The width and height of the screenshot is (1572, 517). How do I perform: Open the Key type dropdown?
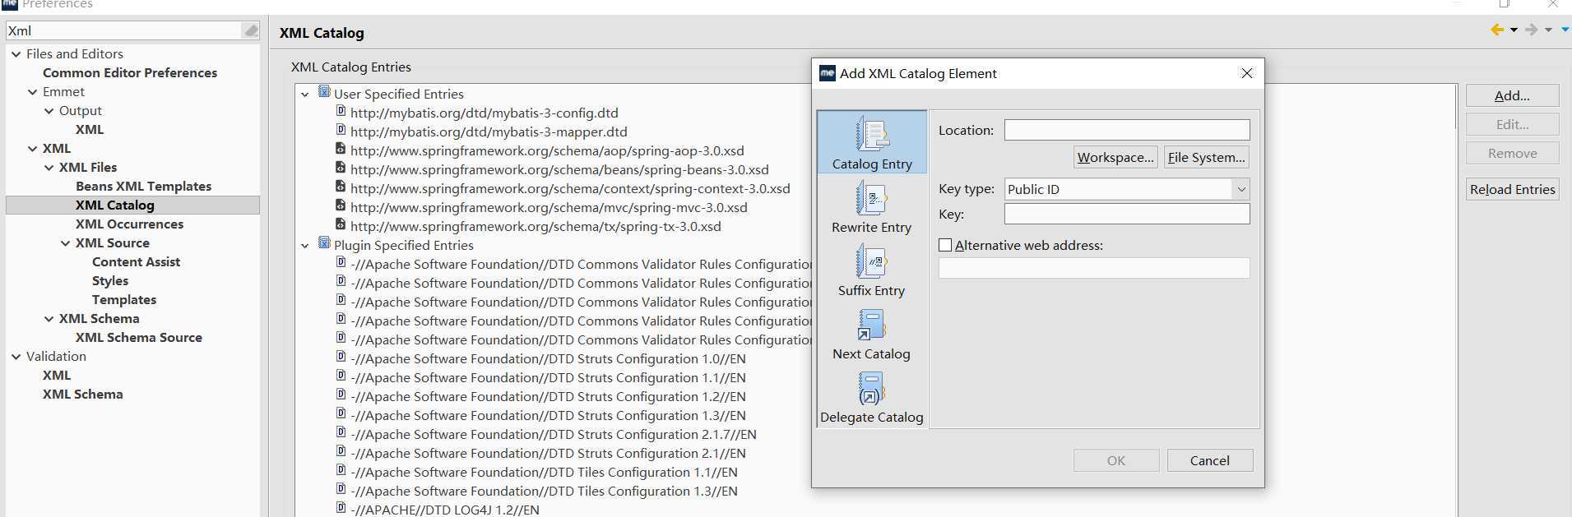point(1240,189)
